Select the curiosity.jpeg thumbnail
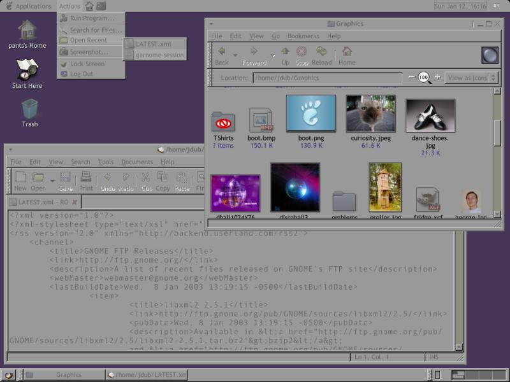 370,114
